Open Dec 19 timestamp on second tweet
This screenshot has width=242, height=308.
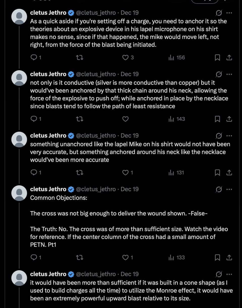[130, 74]
